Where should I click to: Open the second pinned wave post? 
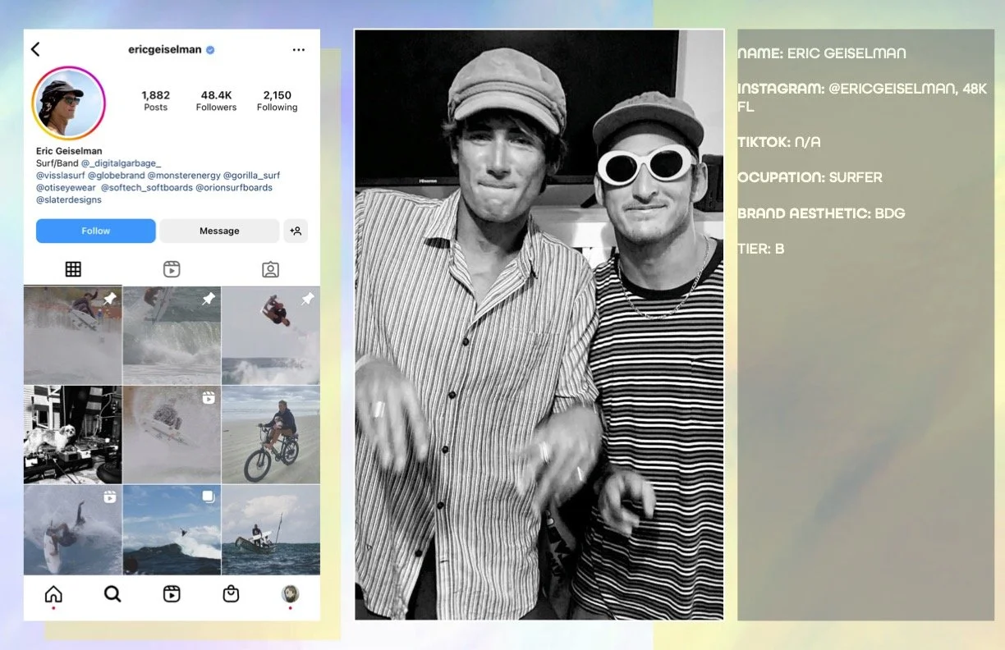(x=172, y=336)
